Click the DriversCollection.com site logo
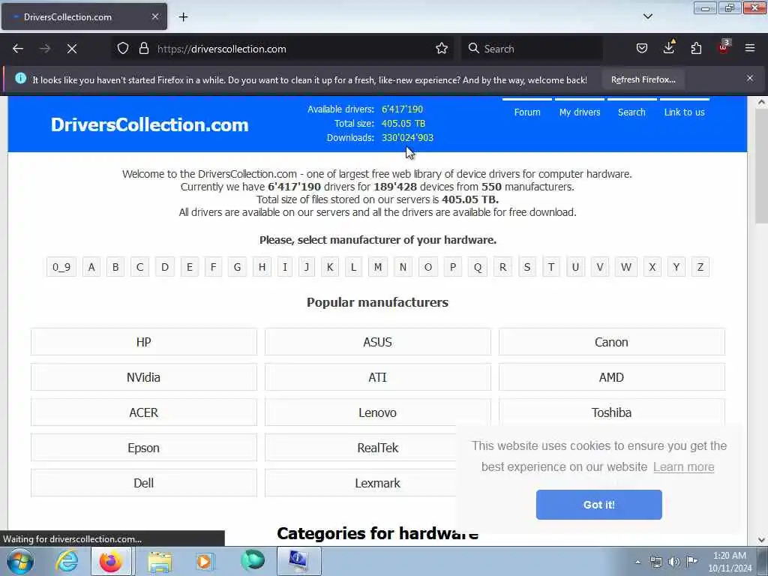 pyautogui.click(x=150, y=124)
